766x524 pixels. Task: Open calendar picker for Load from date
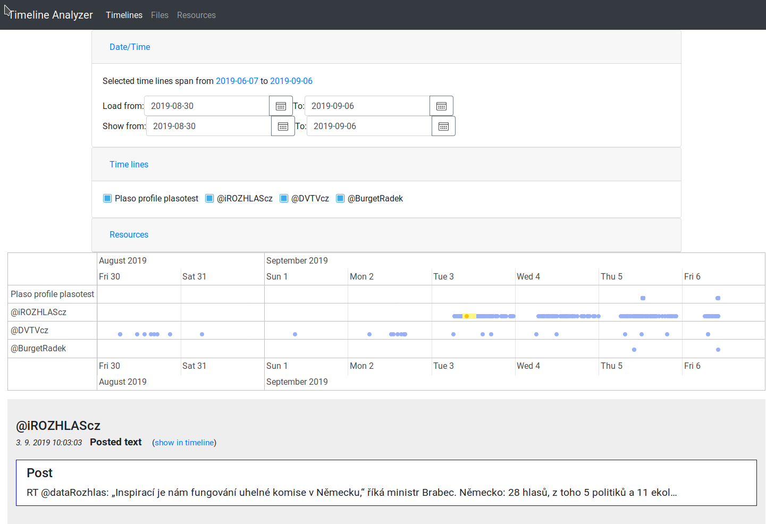281,106
